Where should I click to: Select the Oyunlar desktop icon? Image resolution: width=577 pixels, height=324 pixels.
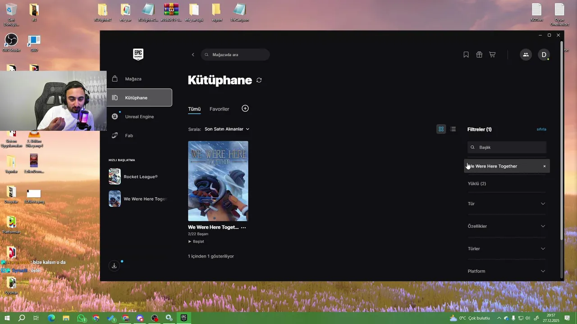(11, 285)
